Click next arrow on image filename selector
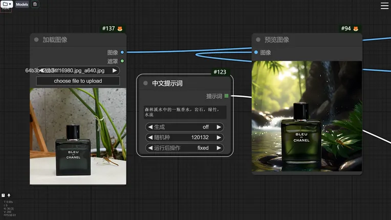This screenshot has height=220, width=391. coord(115,71)
